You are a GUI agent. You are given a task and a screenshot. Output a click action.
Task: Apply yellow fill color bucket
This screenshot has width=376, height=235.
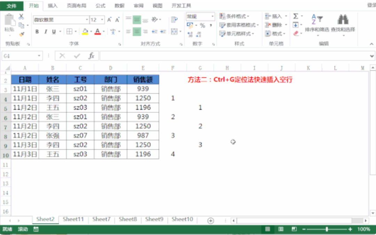[x=85, y=31]
